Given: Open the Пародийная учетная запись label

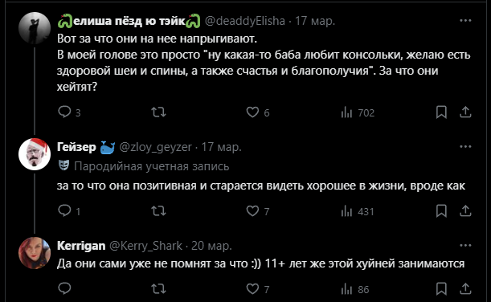Looking at the screenshot, I should click(x=152, y=166).
